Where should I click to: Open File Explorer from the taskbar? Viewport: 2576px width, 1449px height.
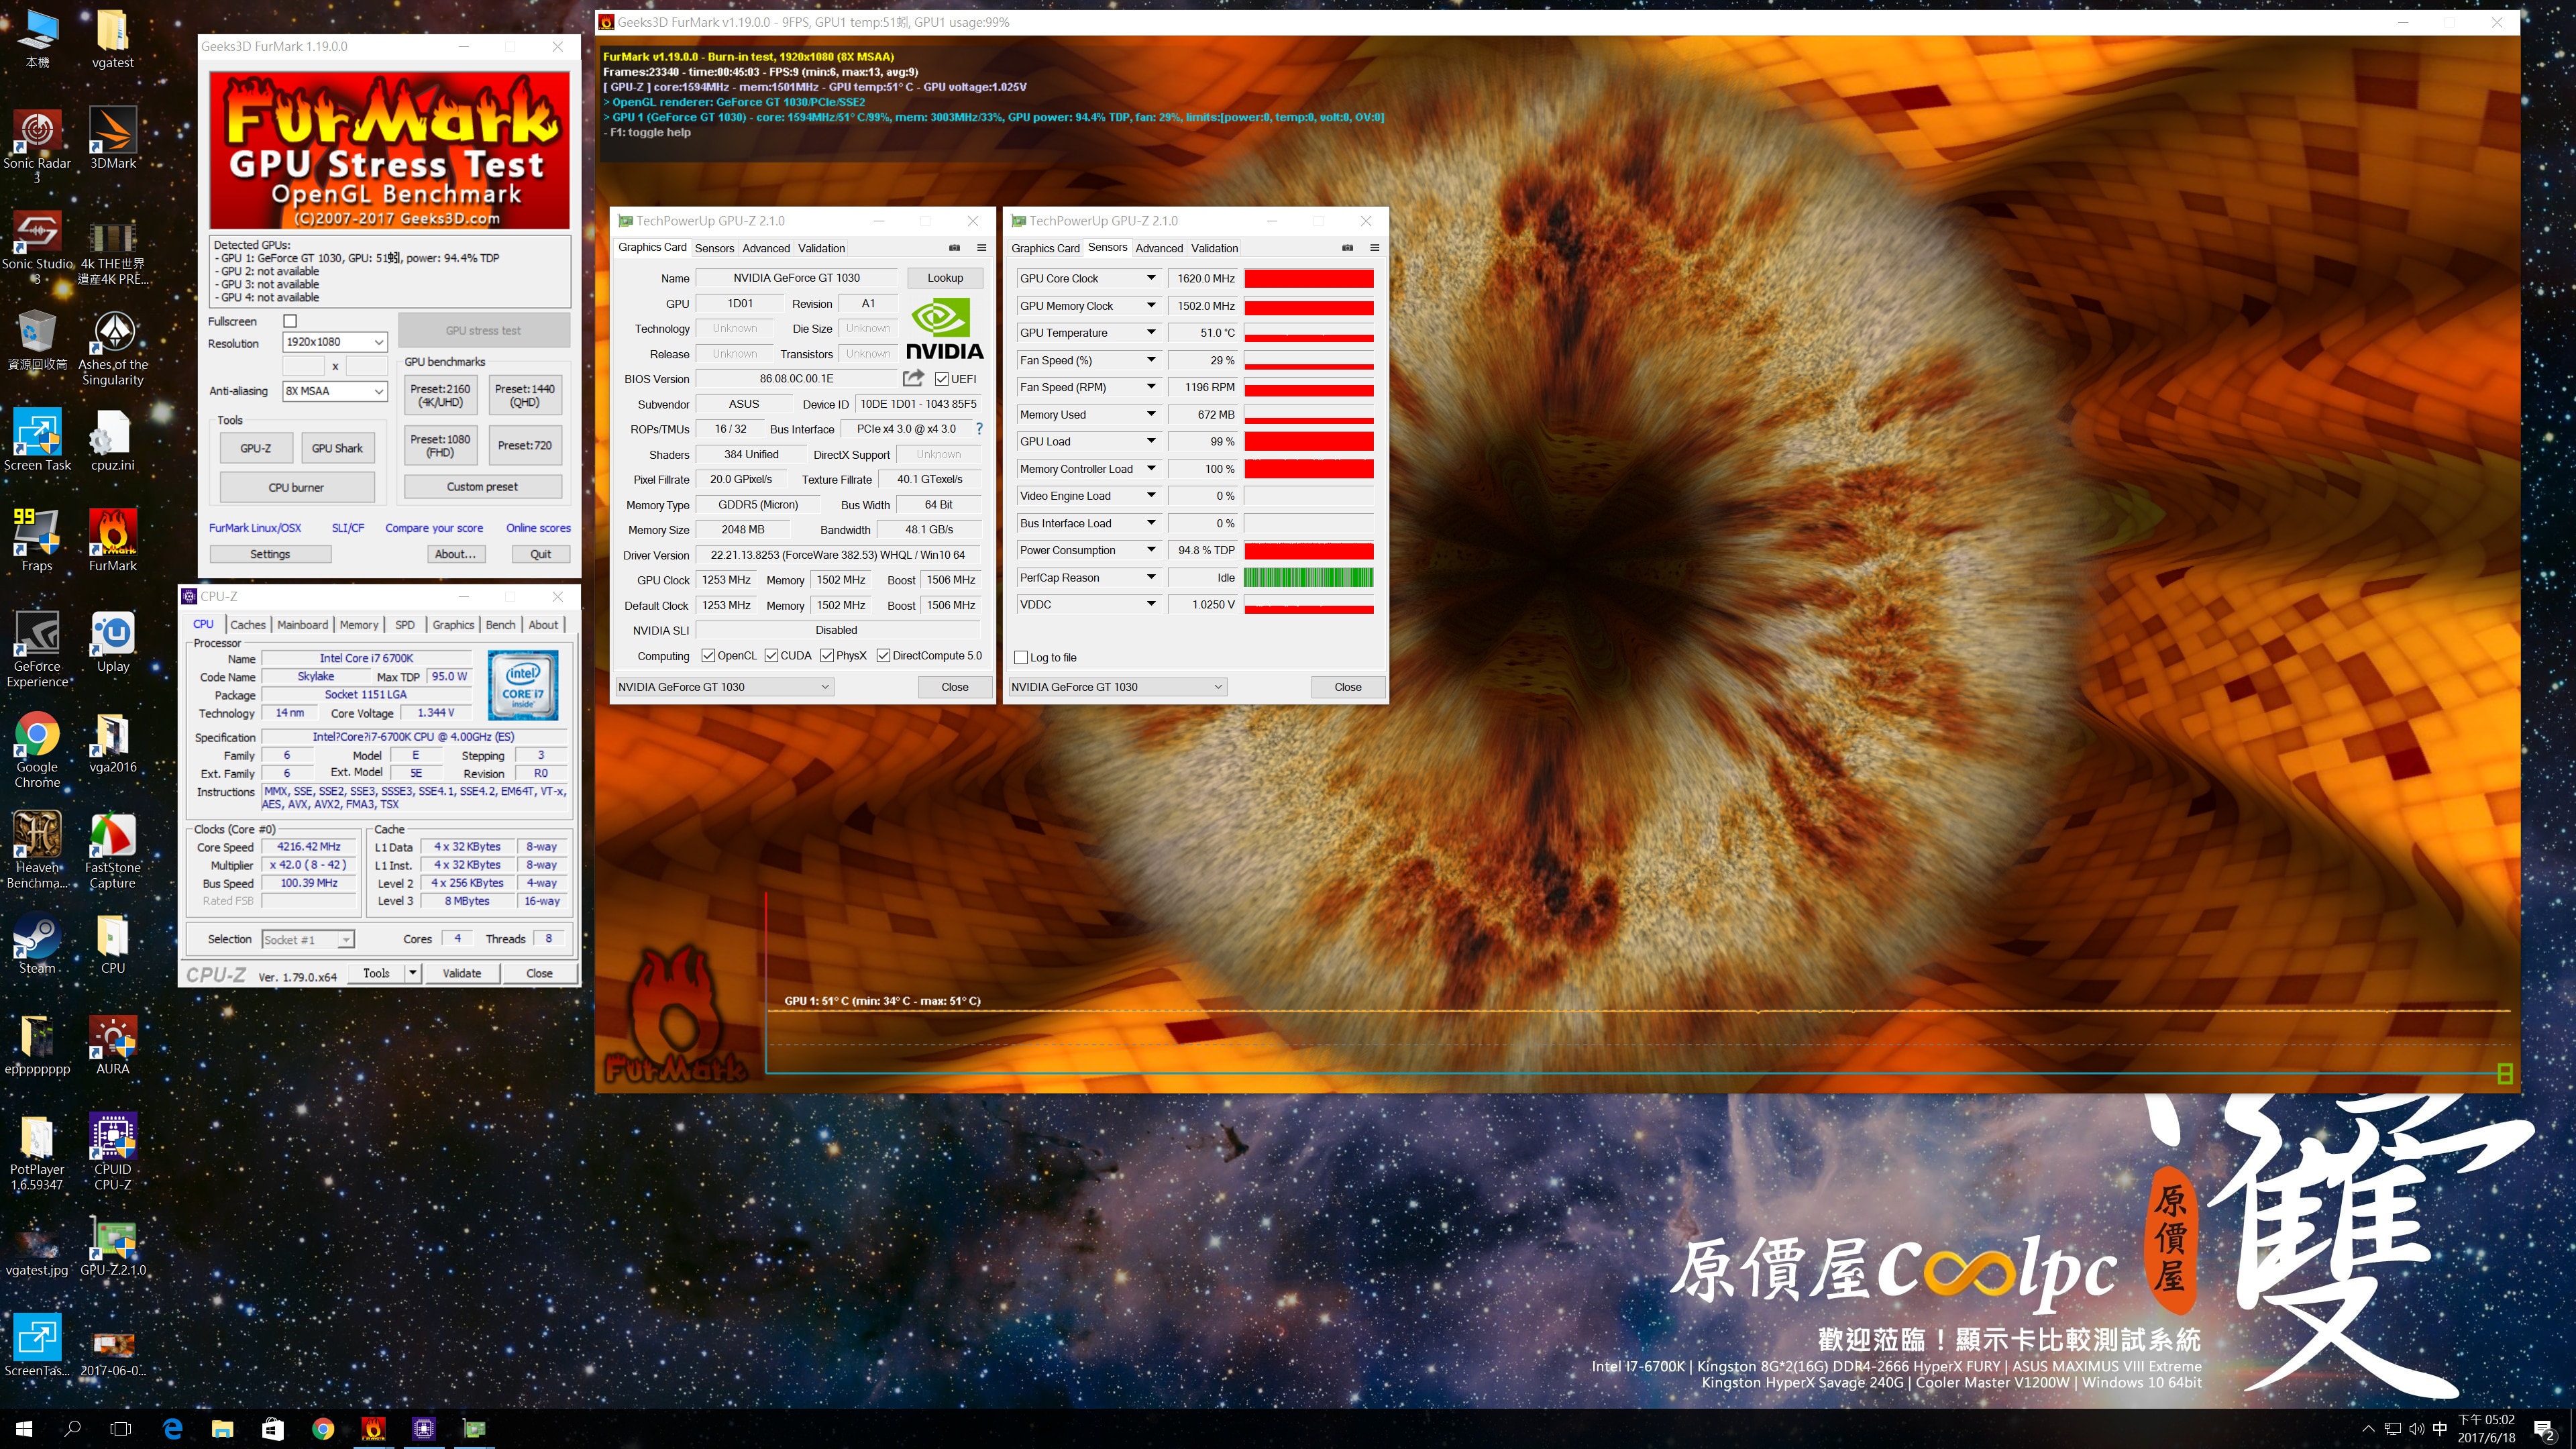coord(222,1429)
